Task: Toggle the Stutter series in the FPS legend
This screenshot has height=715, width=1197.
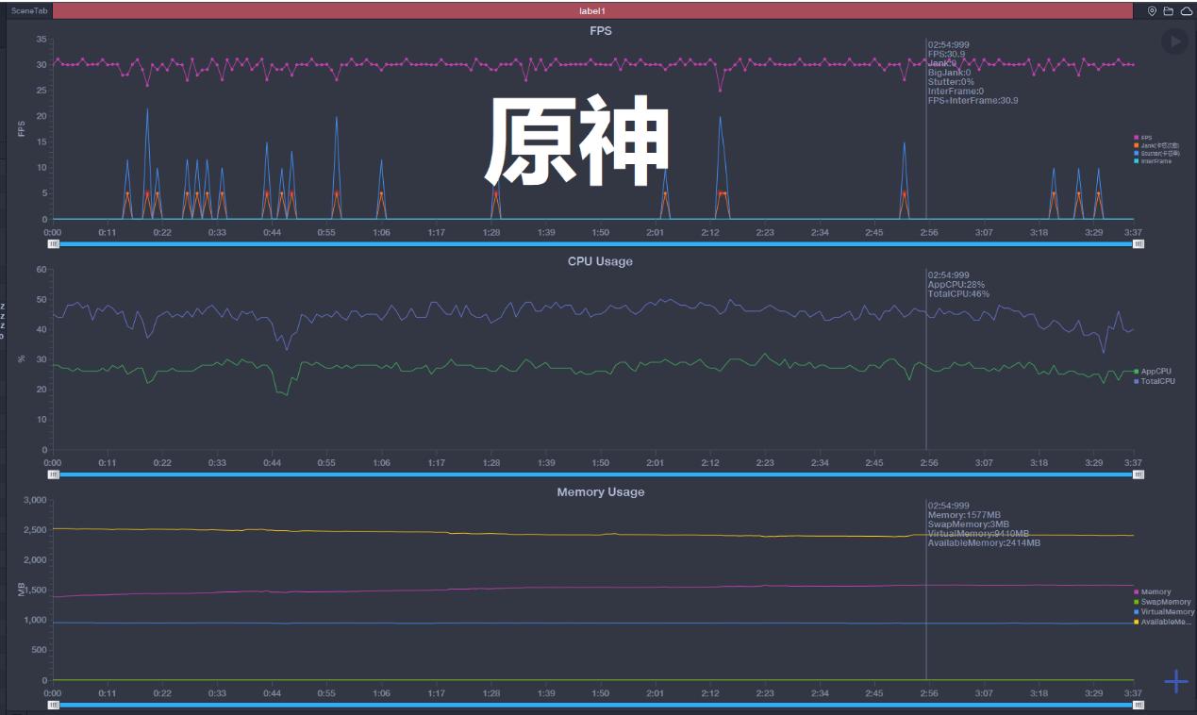Action: tap(1136, 153)
